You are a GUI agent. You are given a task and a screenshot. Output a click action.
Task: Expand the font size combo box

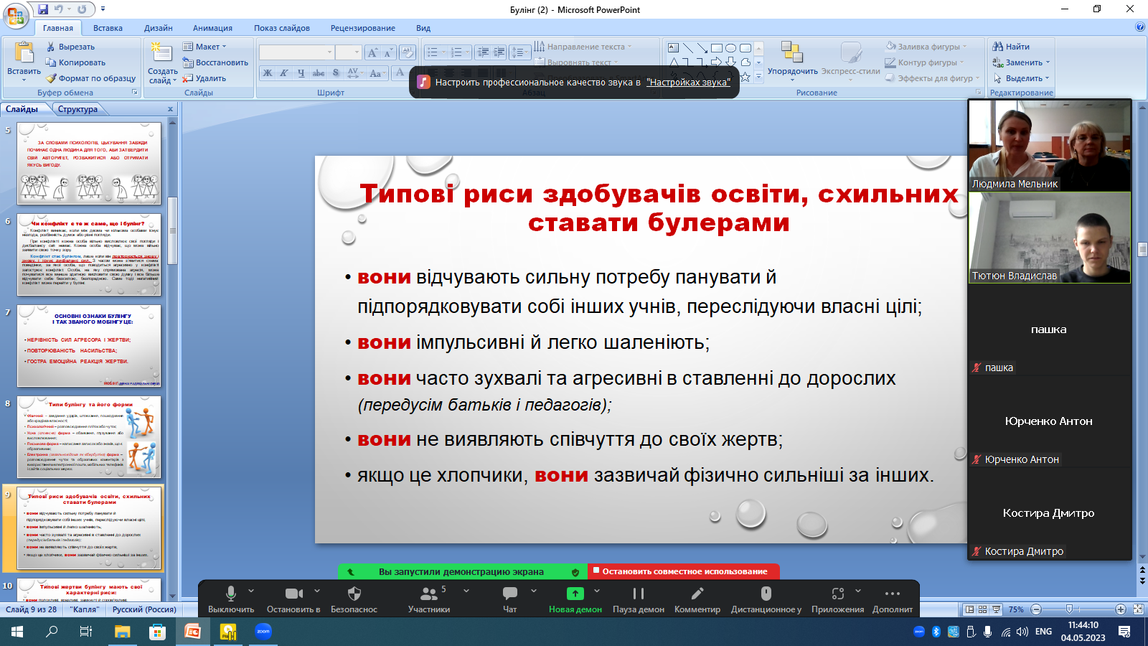pyautogui.click(x=357, y=52)
